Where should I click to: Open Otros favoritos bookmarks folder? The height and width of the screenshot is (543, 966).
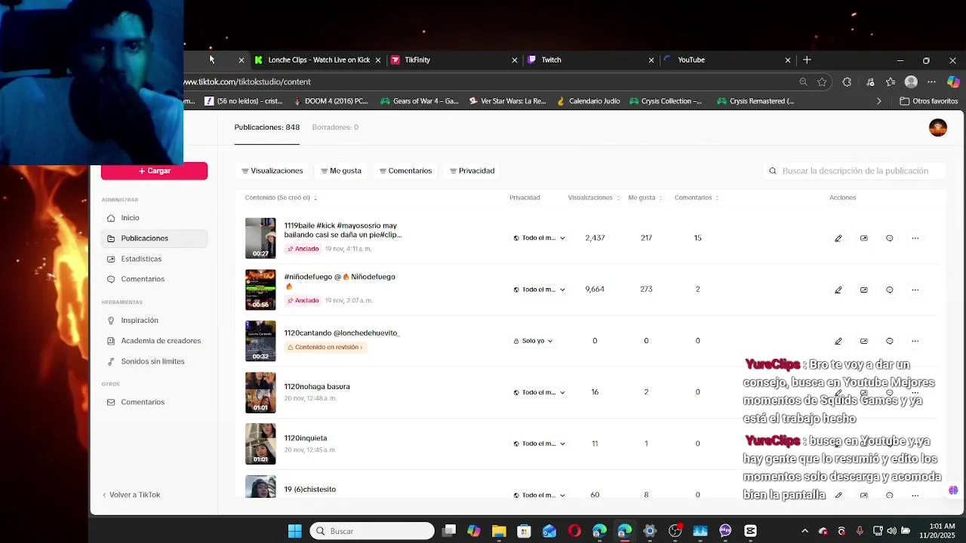tap(928, 101)
